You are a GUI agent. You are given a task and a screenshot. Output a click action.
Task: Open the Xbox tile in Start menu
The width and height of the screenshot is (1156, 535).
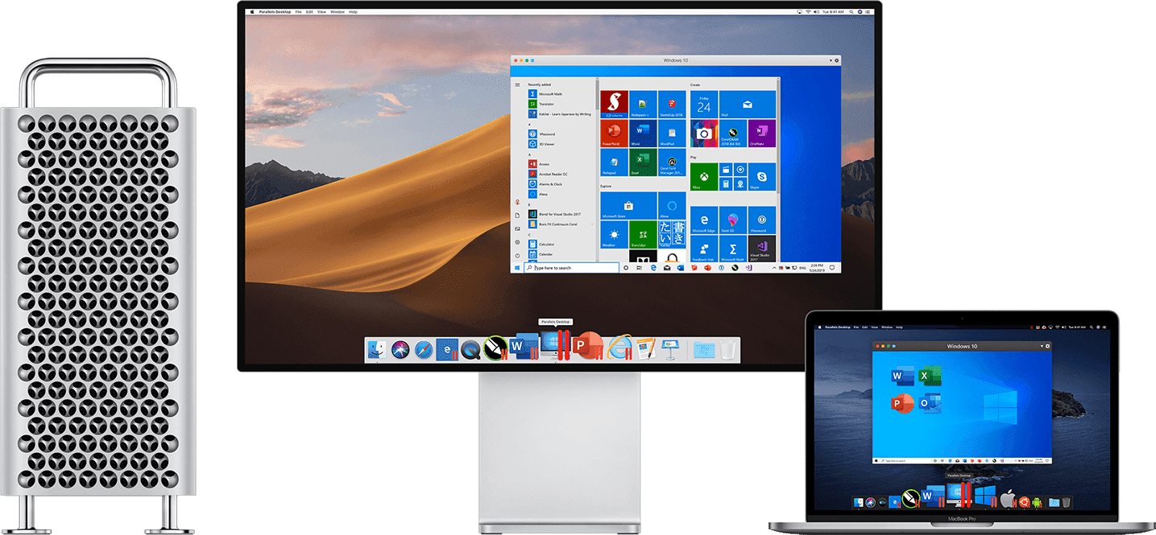pos(704,177)
